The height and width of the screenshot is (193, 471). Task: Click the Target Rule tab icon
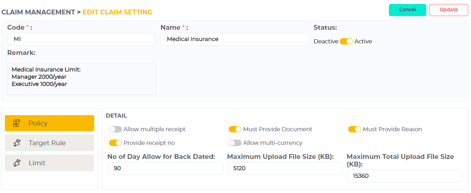click(x=17, y=143)
